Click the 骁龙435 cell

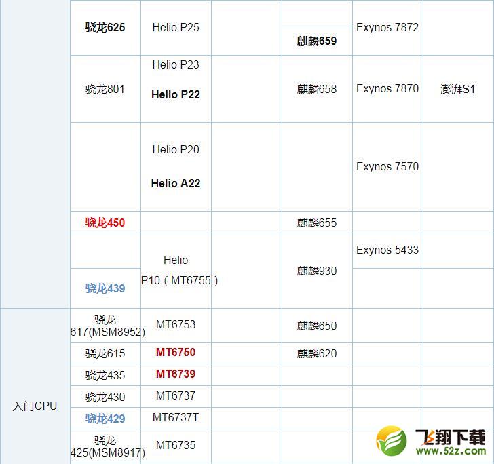tap(105, 375)
